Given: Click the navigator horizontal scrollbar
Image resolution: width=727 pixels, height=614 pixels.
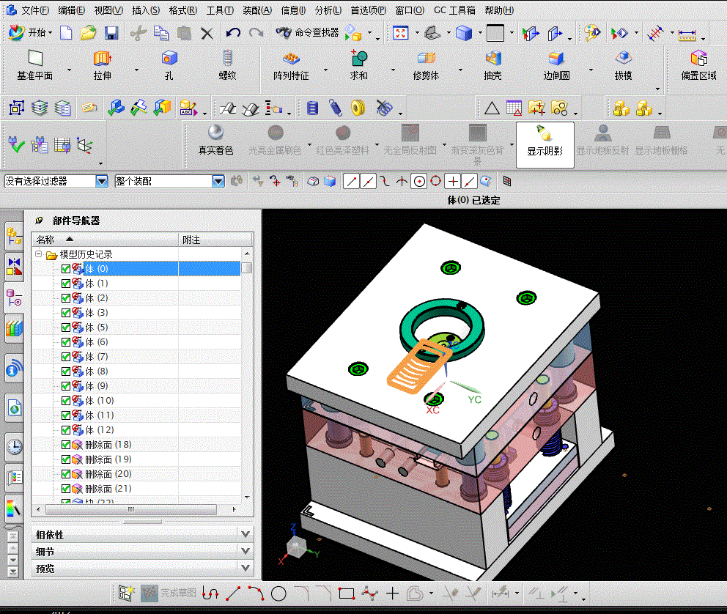Looking at the screenshot, I should (131, 509).
